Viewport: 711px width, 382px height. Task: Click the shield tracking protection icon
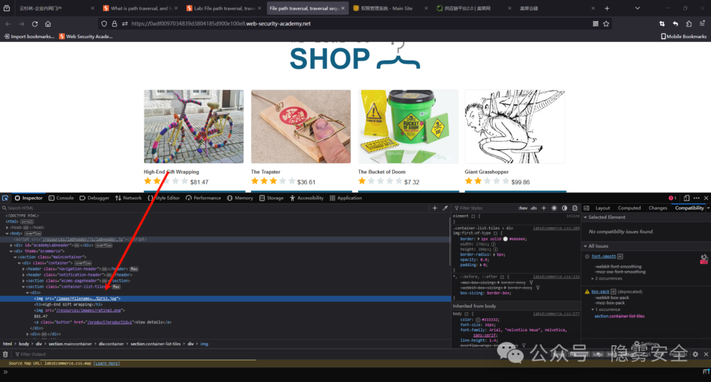[104, 24]
